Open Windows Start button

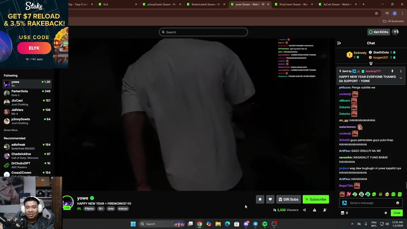133,224
